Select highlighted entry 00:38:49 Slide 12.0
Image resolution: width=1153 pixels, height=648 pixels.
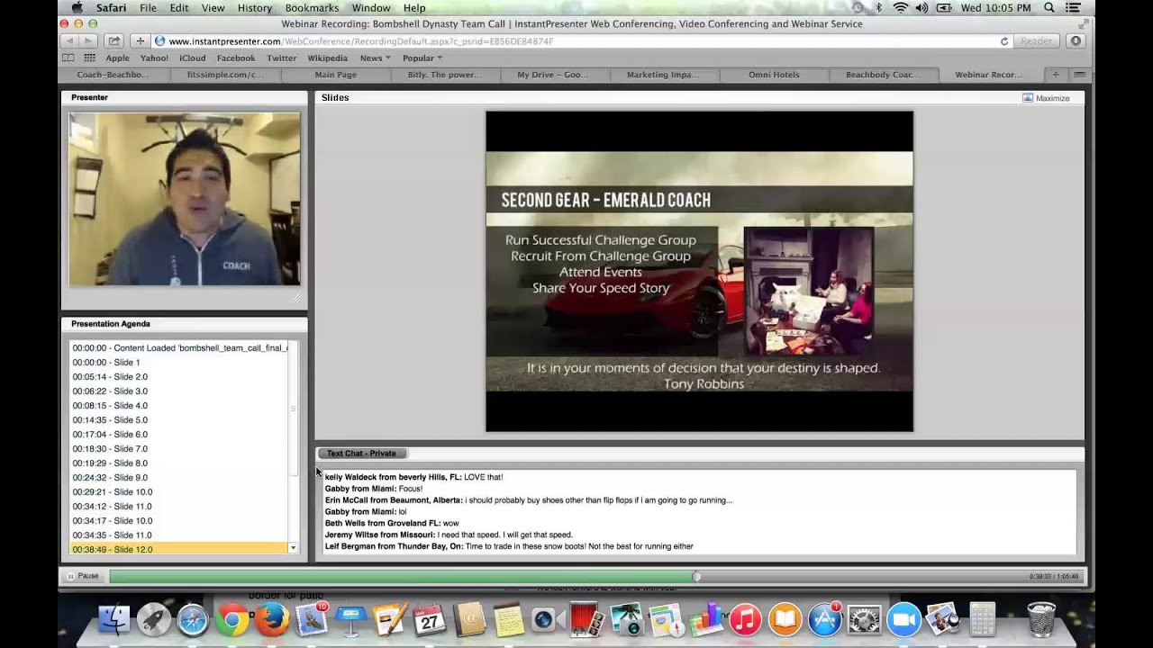tap(179, 549)
